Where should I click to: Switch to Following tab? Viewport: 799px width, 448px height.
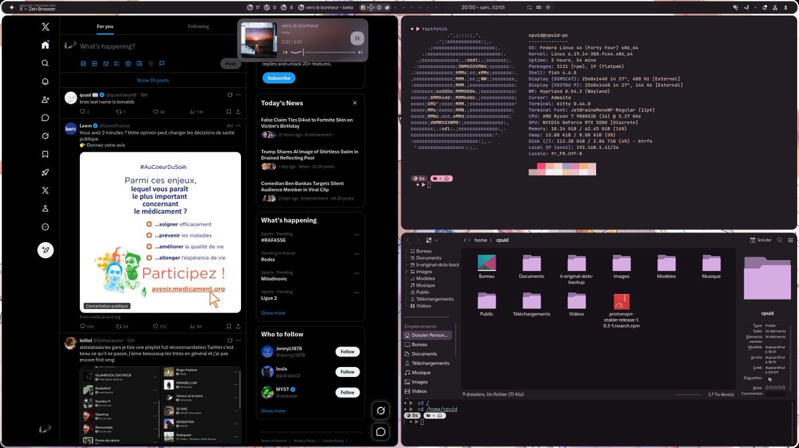click(x=198, y=27)
